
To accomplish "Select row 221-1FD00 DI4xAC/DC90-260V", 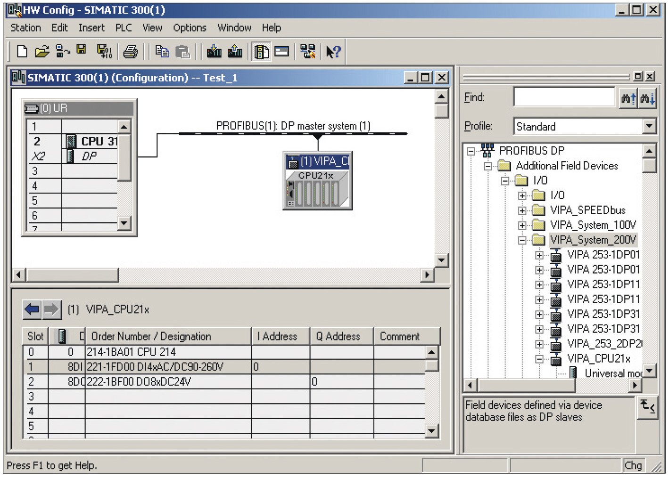I will click(224, 366).
